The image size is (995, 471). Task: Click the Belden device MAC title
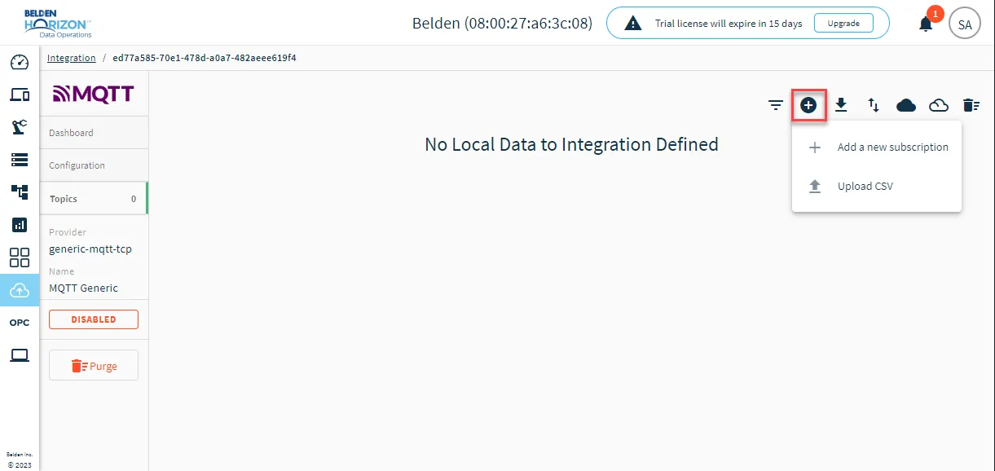(503, 24)
